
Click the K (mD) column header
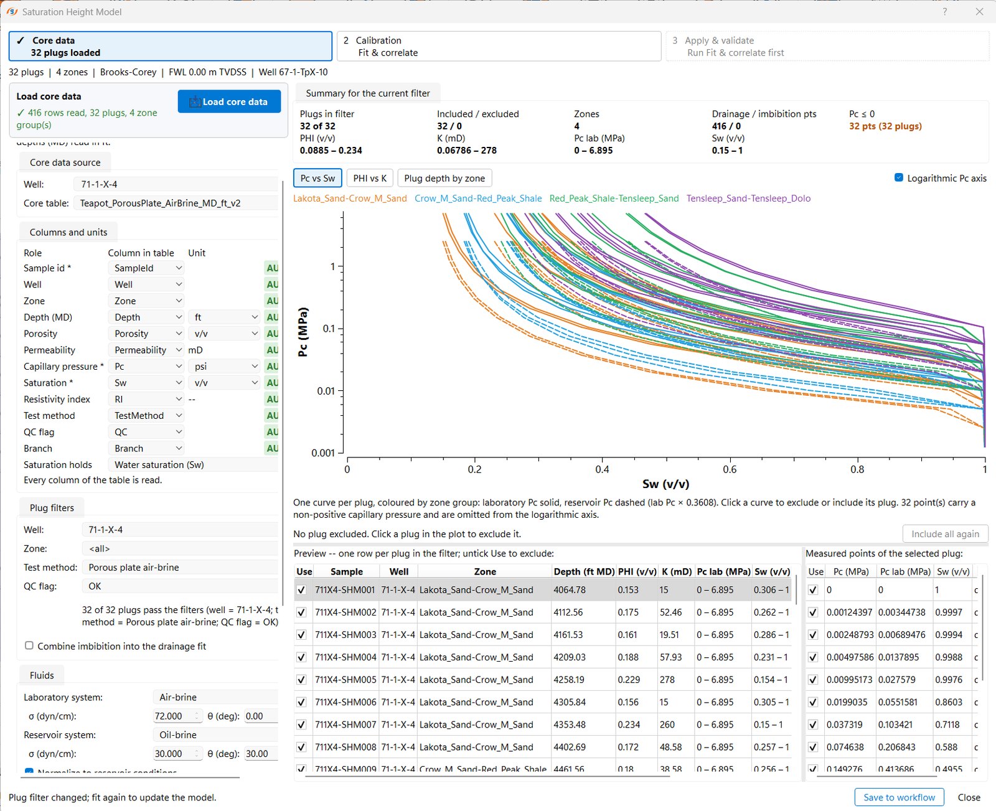click(677, 571)
